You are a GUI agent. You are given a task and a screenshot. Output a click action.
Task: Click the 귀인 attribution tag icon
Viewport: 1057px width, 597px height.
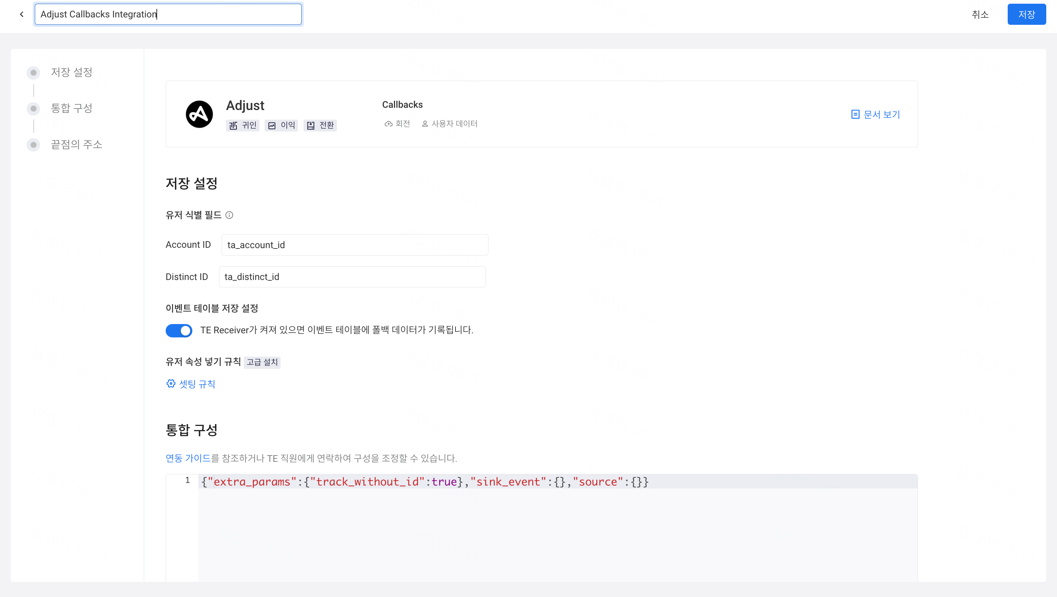tap(233, 126)
